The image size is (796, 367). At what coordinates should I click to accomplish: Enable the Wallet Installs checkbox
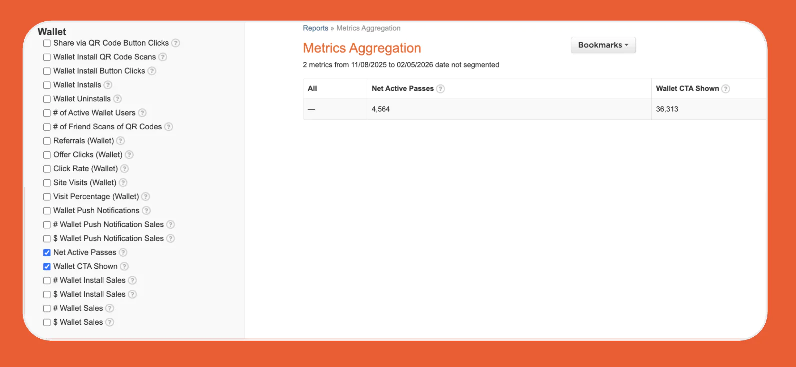(x=47, y=85)
